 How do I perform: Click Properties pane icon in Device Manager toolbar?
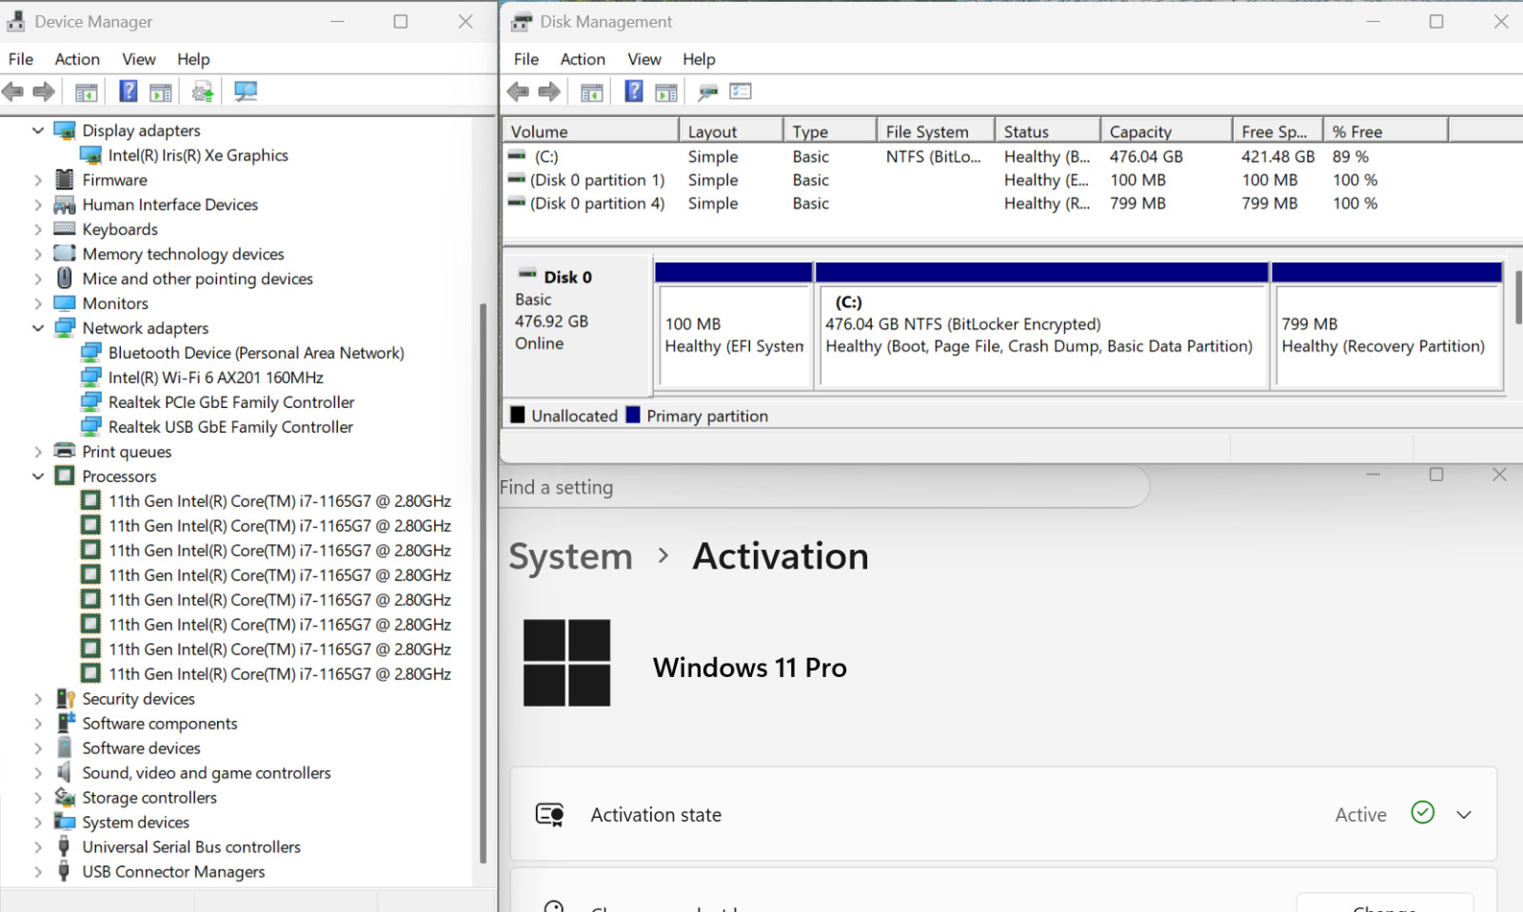point(161,92)
